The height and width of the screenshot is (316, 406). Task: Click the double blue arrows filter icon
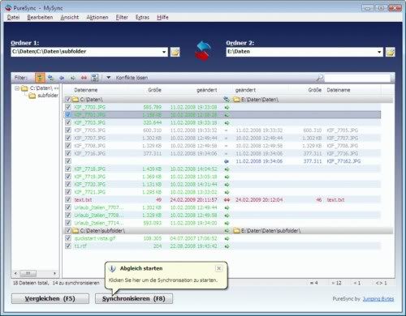coord(51,78)
